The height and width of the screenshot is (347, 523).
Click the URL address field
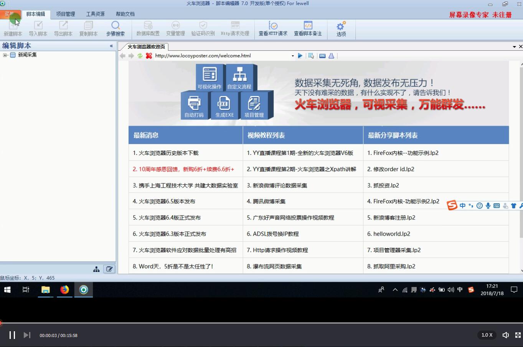click(x=222, y=56)
